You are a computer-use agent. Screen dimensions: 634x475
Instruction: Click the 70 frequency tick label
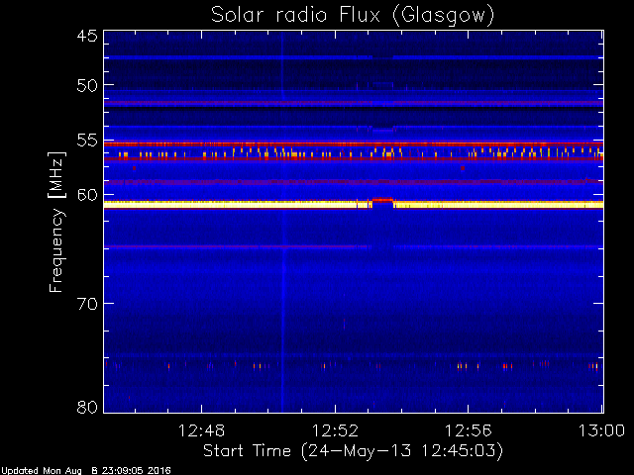[x=87, y=304]
